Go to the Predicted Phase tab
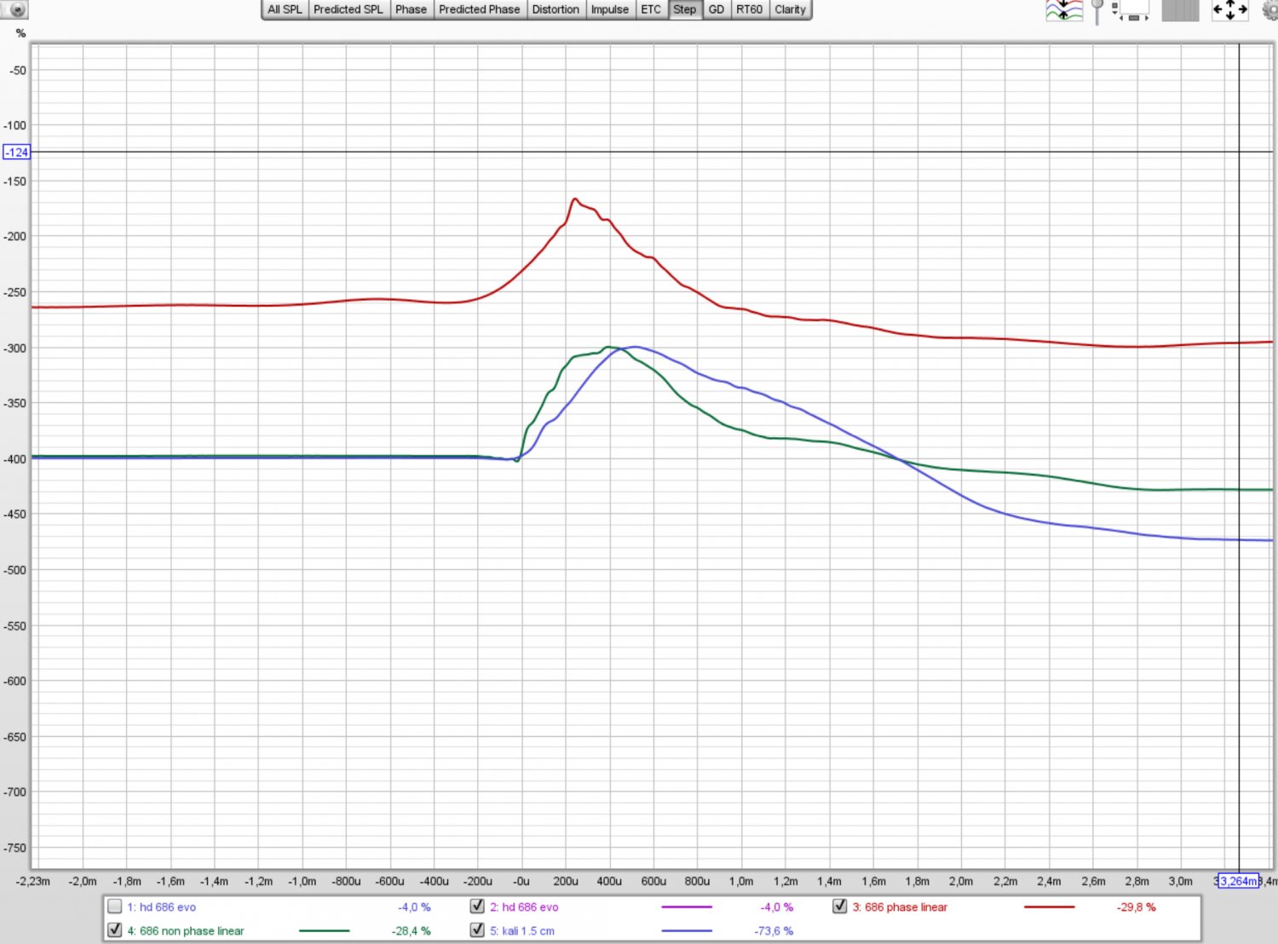 coord(479,9)
